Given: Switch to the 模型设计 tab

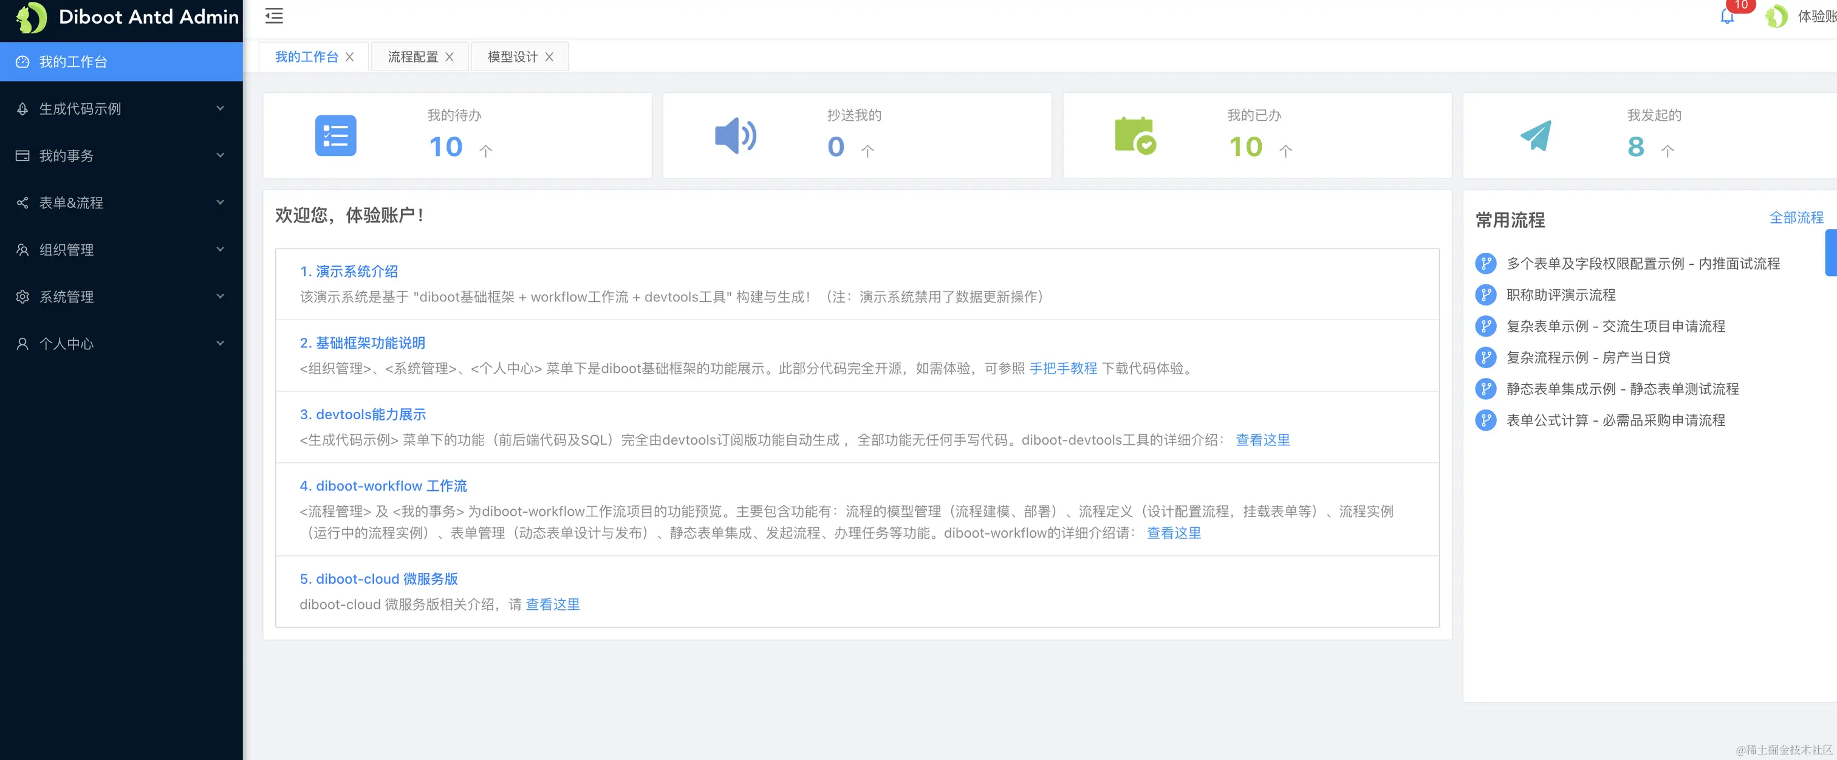Looking at the screenshot, I should click(512, 57).
